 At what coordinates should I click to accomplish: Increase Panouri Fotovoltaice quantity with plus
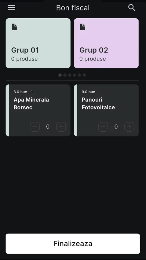click(x=129, y=127)
